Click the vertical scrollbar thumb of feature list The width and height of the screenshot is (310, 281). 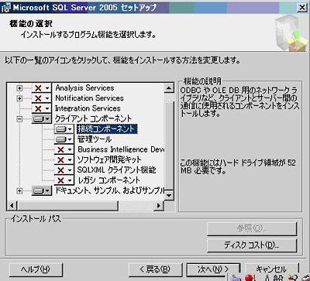point(169,145)
